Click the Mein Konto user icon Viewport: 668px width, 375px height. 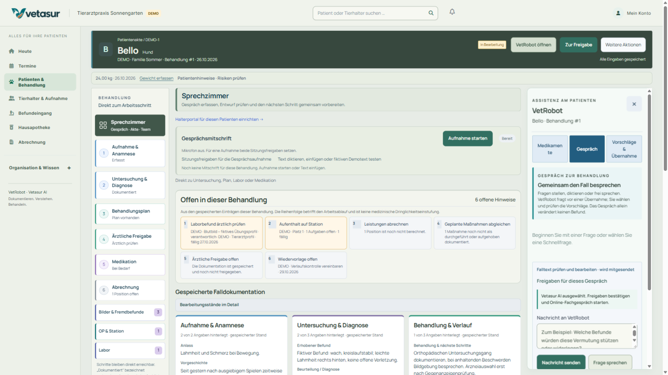(618, 13)
